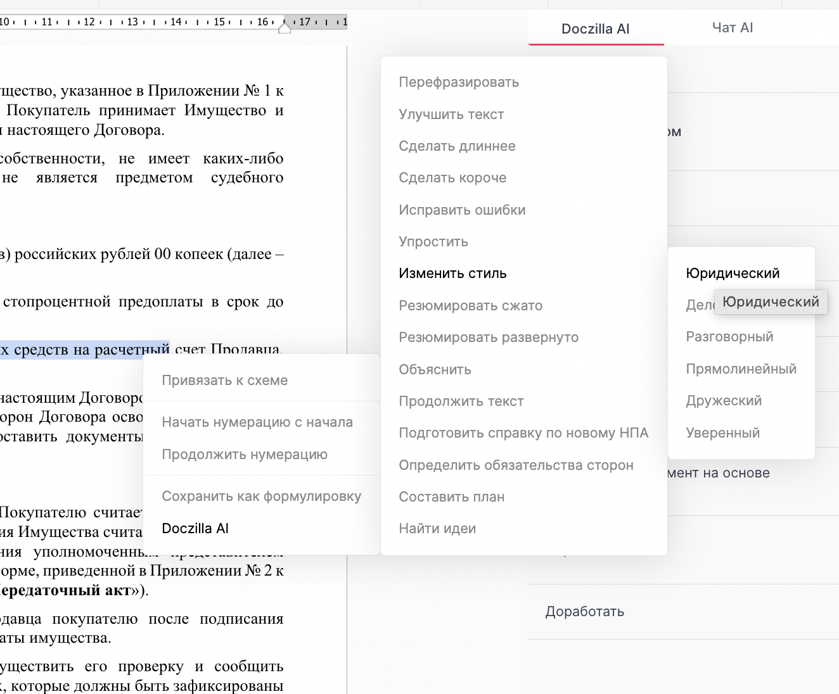Click Сохранить как формулировку
This screenshot has height=694, width=839.
[x=261, y=496]
